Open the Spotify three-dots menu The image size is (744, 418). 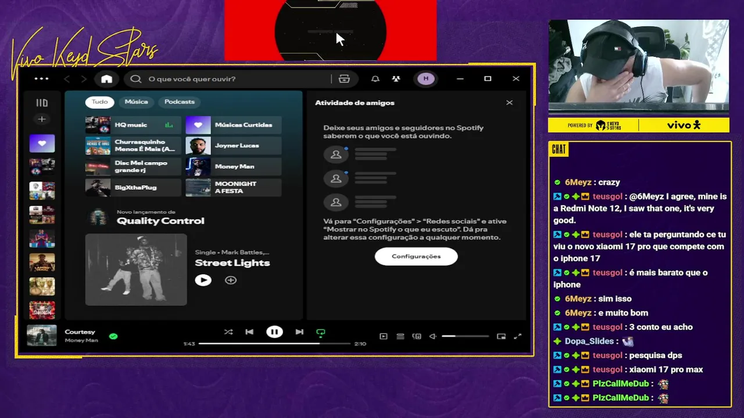tap(41, 79)
